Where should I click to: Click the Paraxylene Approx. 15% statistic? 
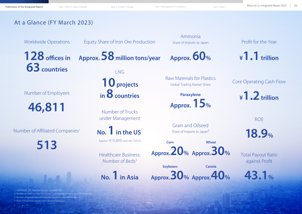190,104
